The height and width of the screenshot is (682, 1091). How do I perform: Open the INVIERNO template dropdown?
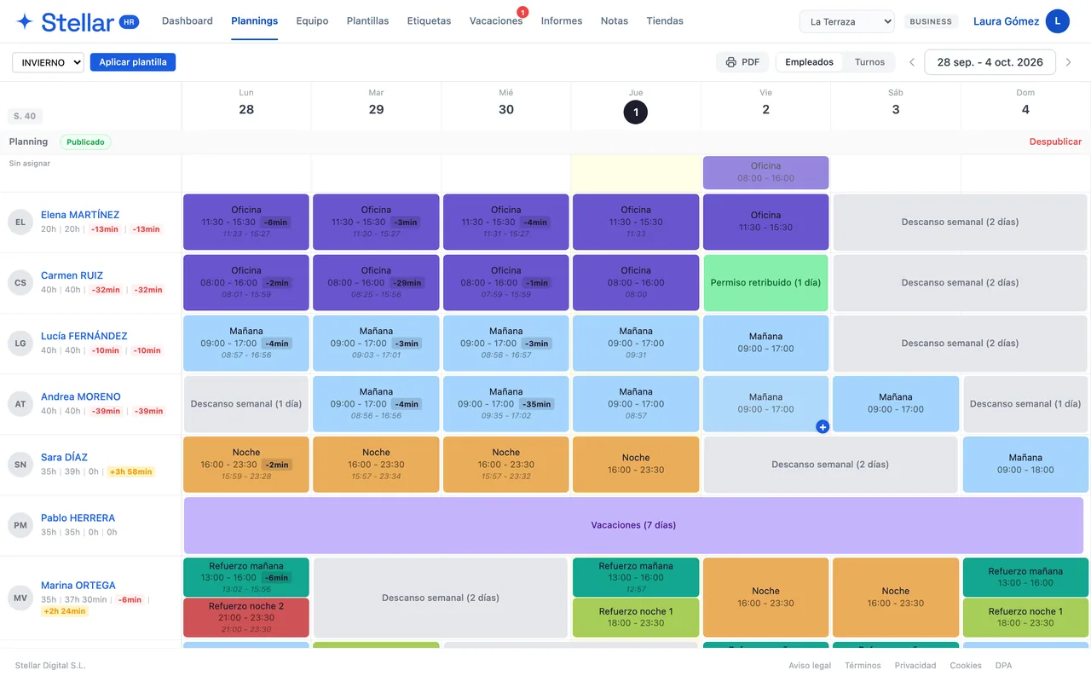(x=48, y=62)
